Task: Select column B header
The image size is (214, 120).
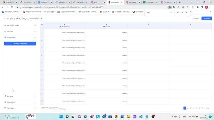Action: 107,25
